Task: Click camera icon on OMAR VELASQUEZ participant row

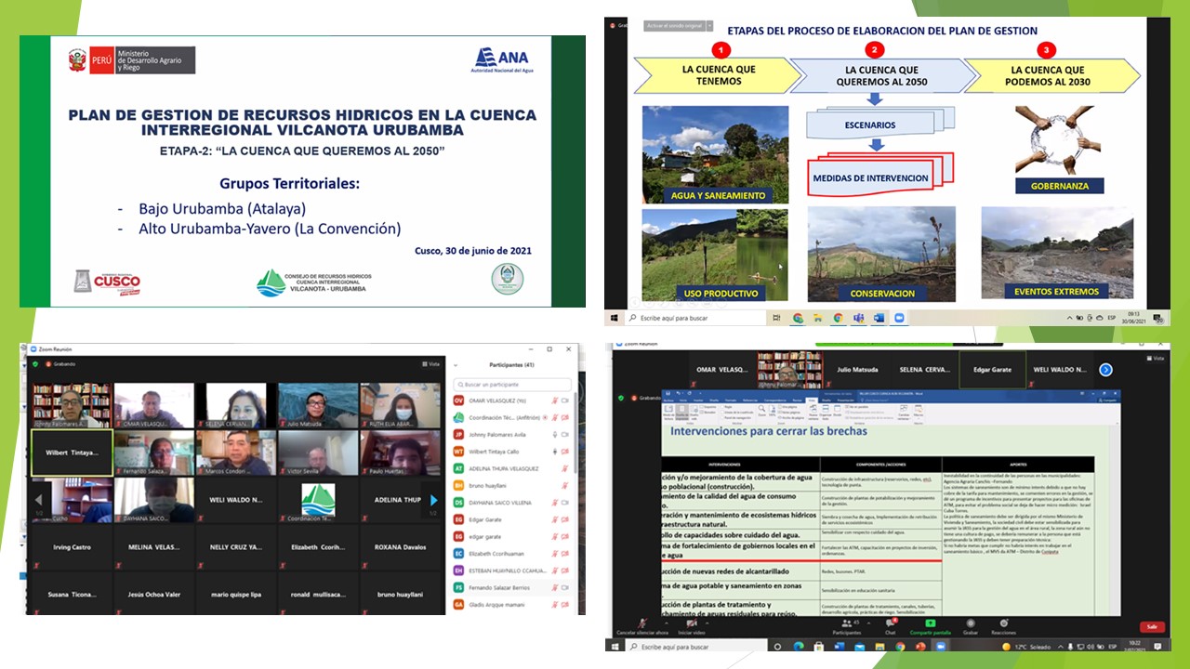Action: [x=565, y=400]
